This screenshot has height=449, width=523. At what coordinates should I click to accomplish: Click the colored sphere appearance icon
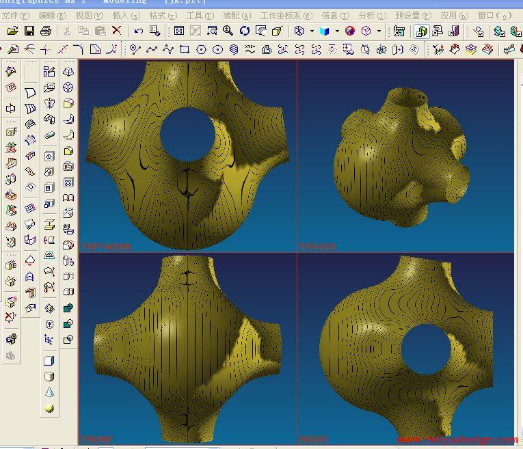click(x=350, y=31)
